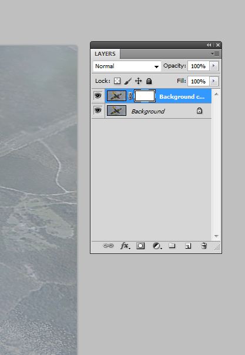This screenshot has width=245, height=355.
Task: Lock layer position
Action: click(x=138, y=81)
